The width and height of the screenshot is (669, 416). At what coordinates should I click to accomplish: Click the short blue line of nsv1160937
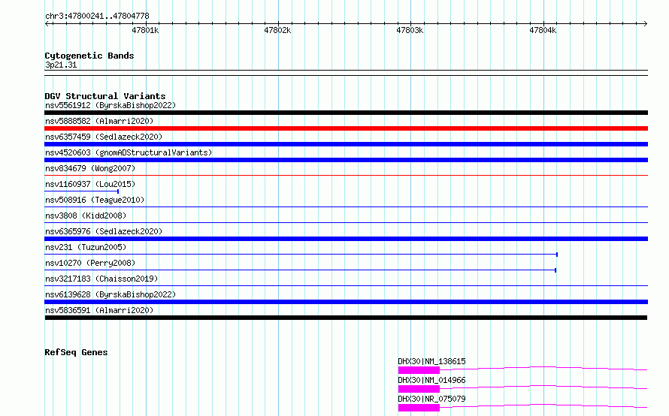[81, 191]
